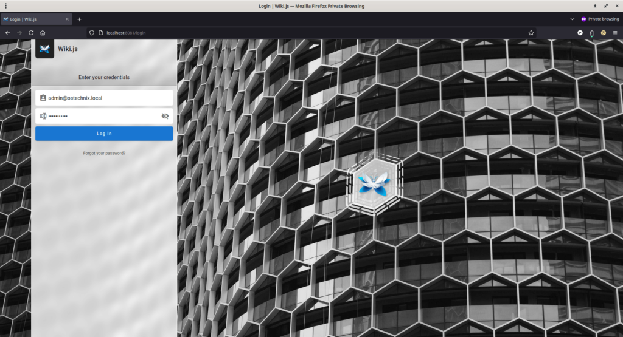Click the blue Log In button
The image size is (623, 337).
[x=103, y=134]
